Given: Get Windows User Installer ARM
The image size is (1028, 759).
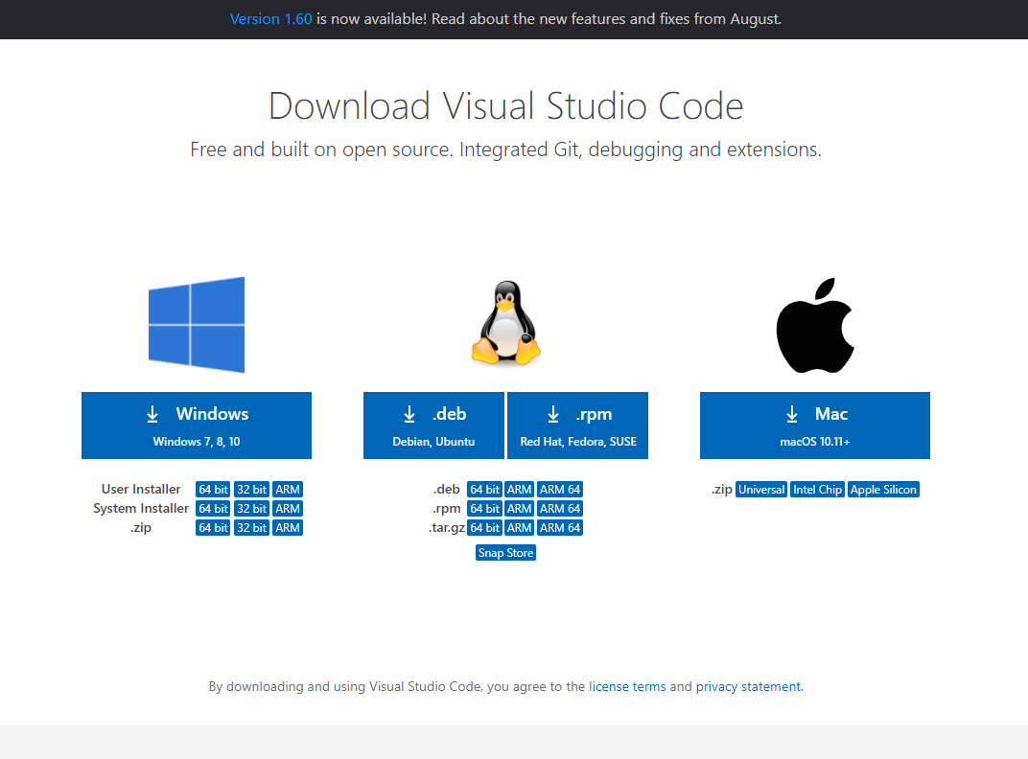Looking at the screenshot, I should tap(288, 490).
